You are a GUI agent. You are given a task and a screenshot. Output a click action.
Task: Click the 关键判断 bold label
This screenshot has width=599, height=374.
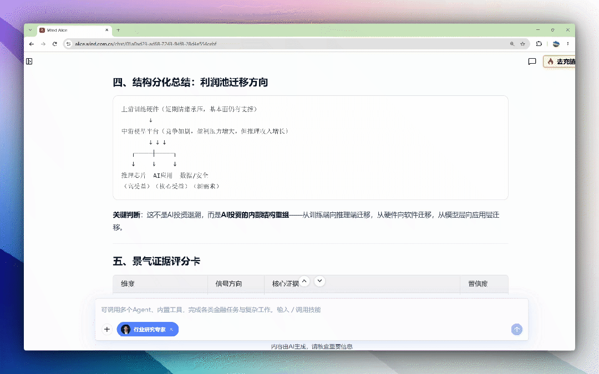tap(126, 215)
